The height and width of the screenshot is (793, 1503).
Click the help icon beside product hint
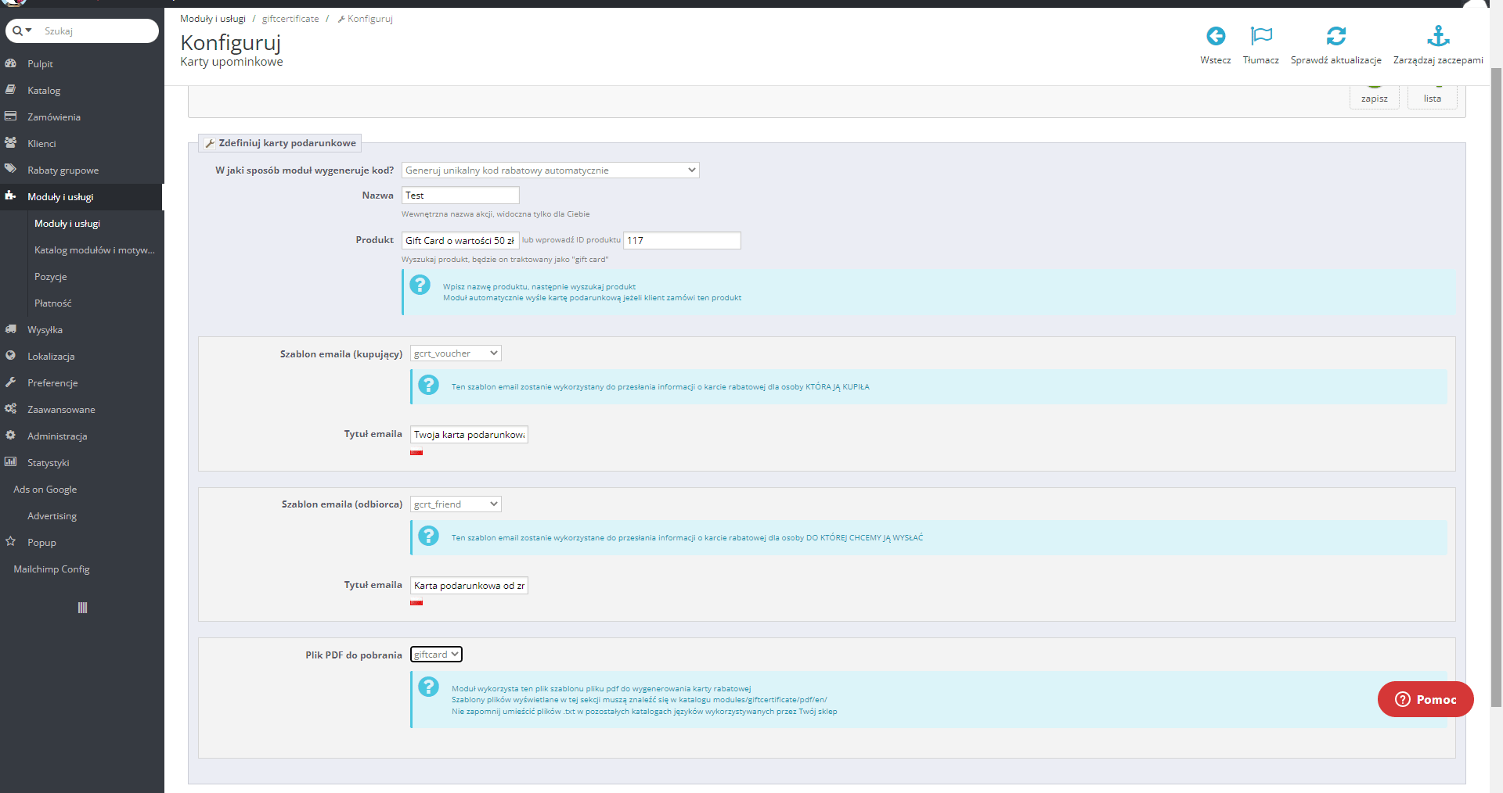click(x=420, y=285)
